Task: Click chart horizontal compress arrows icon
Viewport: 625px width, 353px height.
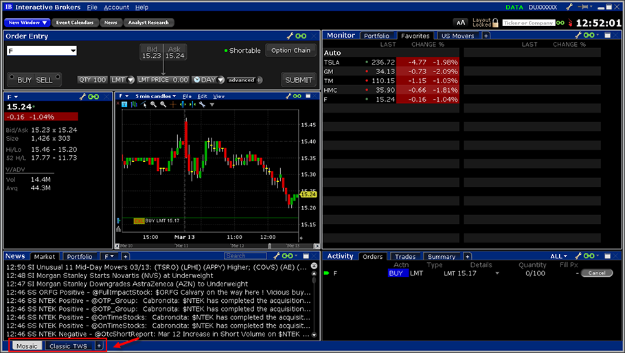Action: [x=192, y=104]
